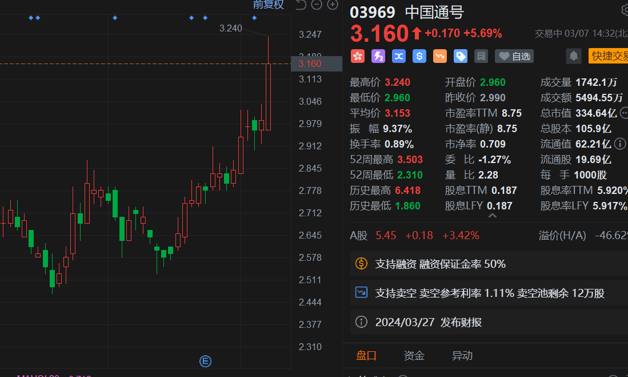Open the 支持卖空 卖空参考利率 row
Viewport: 628px width, 377px height.
click(489, 293)
